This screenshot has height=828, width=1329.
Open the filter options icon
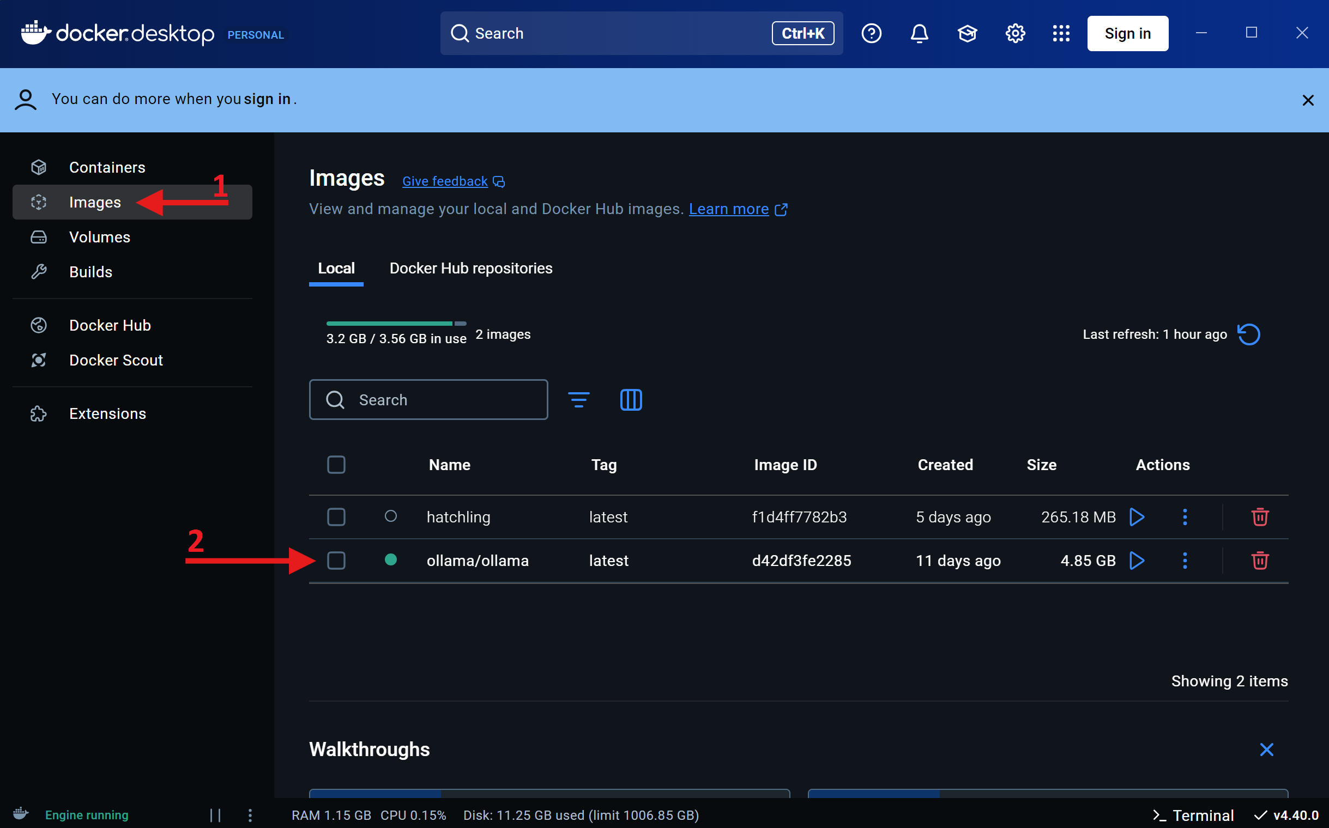(x=579, y=400)
